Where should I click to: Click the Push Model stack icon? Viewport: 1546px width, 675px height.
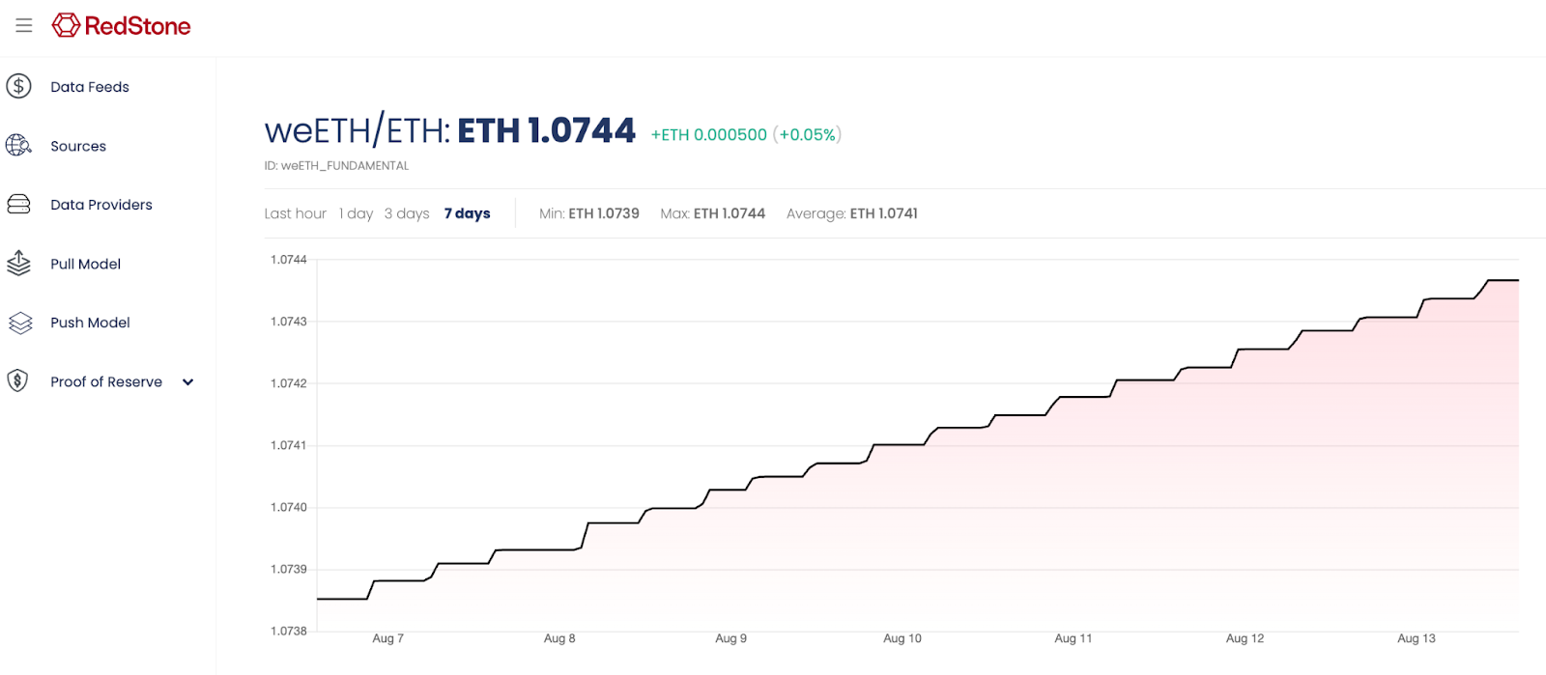pos(19,323)
